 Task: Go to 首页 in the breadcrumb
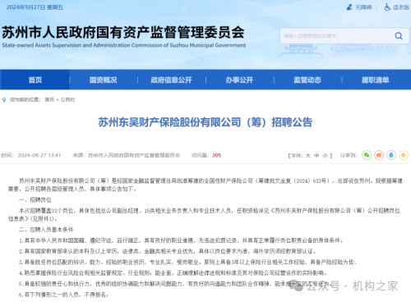coord(49,100)
